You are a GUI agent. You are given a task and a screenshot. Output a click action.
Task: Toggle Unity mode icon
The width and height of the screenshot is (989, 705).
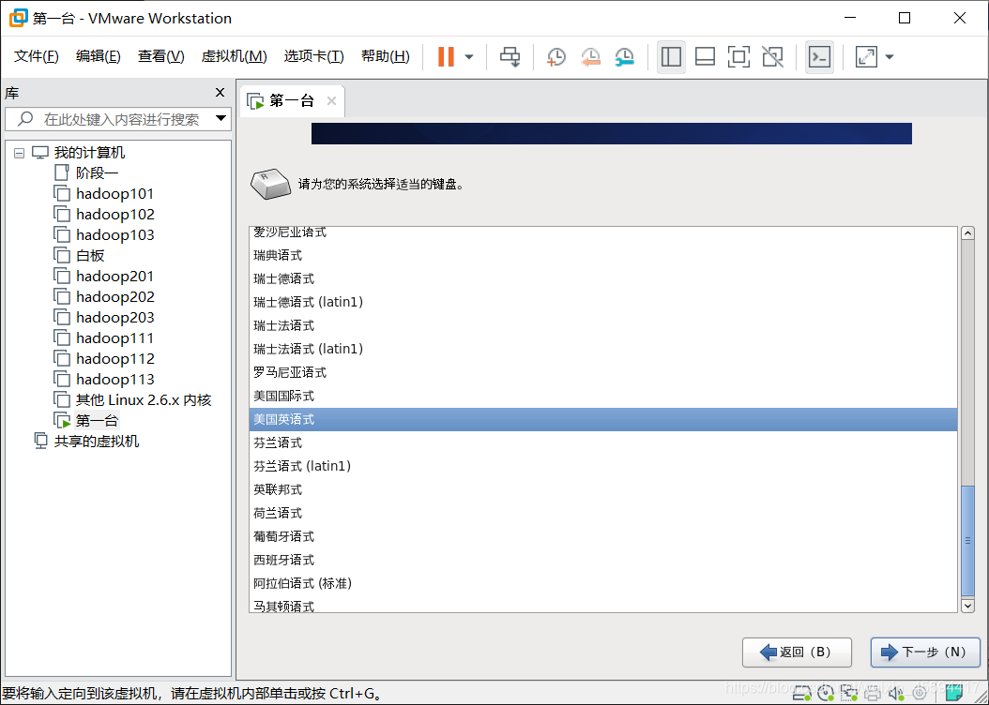point(772,56)
